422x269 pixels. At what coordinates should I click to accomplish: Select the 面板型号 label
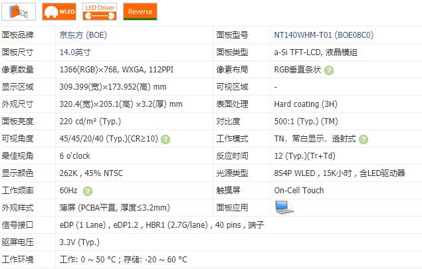(x=232, y=35)
